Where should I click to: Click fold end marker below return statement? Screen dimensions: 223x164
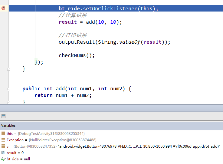pyautogui.click(x=8, y=102)
